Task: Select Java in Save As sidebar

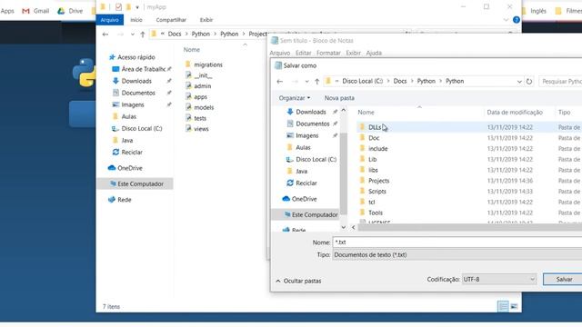Action: click(301, 172)
